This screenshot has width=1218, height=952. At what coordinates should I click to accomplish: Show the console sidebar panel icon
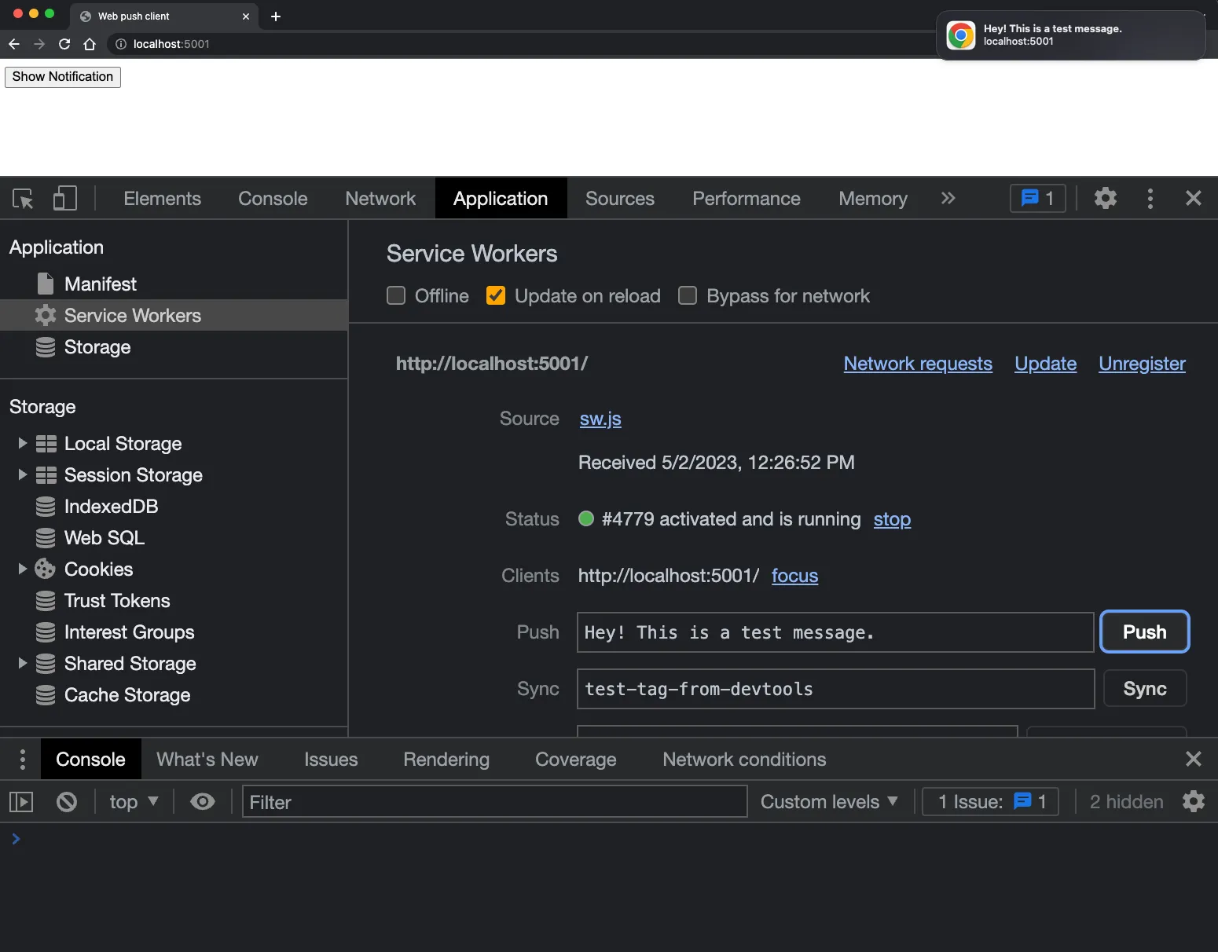click(21, 802)
